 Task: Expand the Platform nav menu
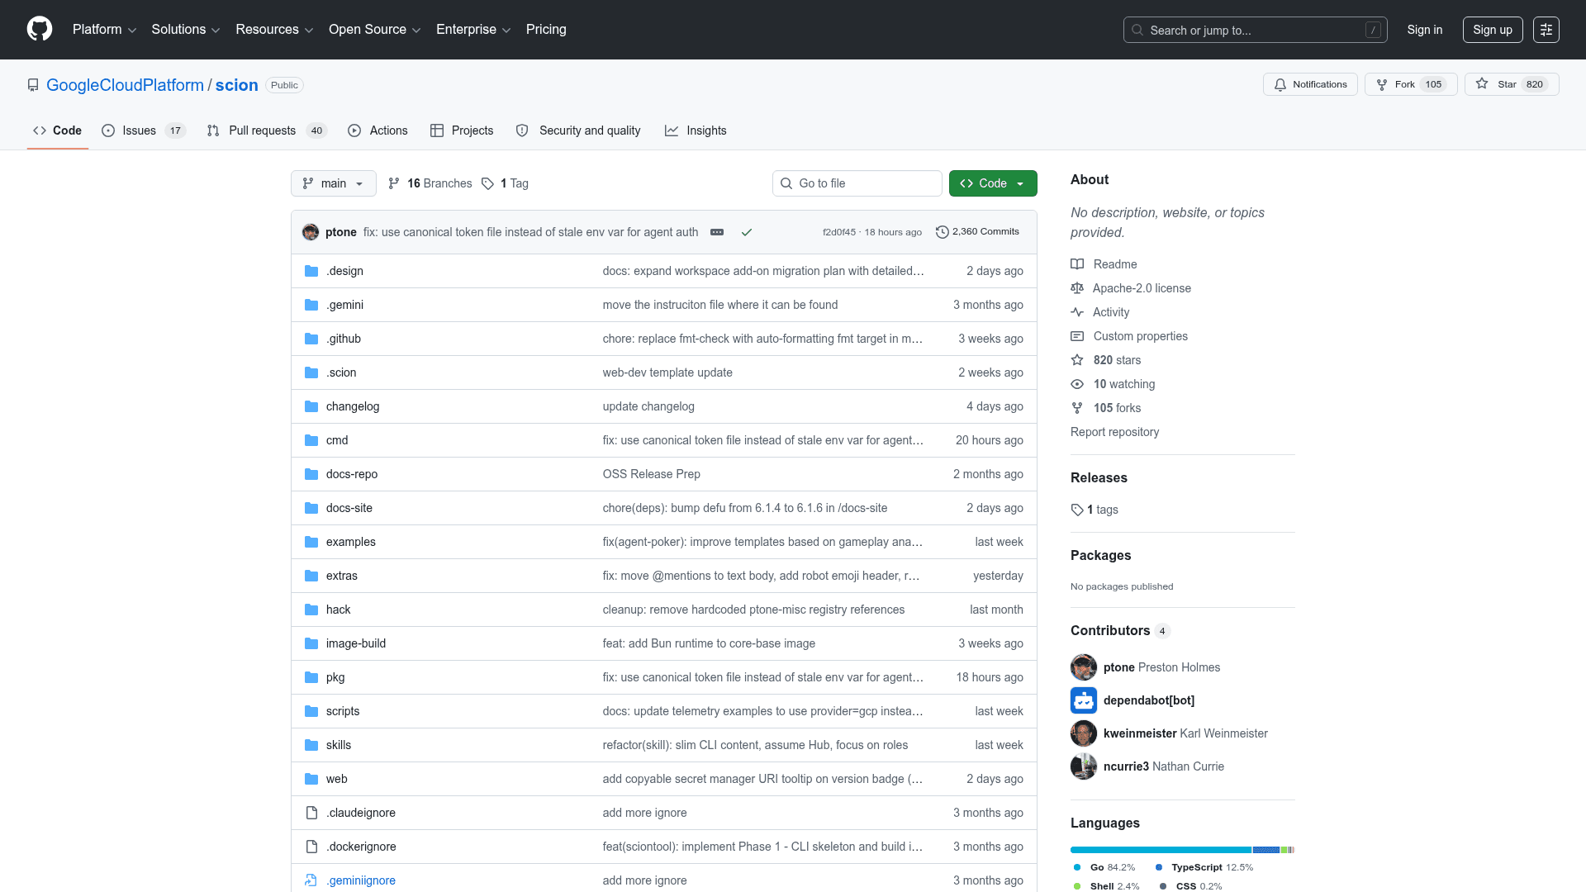pyautogui.click(x=104, y=30)
